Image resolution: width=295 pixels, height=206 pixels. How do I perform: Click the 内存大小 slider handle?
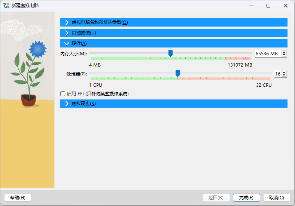pos(170,53)
